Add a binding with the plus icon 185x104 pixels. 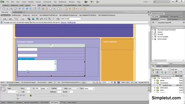point(153,23)
